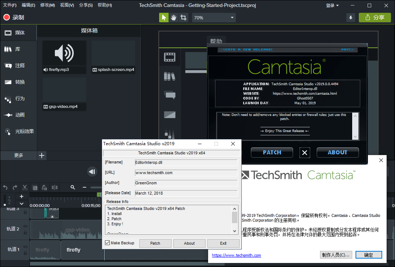
Task: Toggle visibility eye for 轨道 1
Action: [x=26, y=247]
